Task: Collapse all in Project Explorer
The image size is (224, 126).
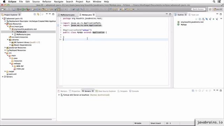Action: click(x=35, y=14)
